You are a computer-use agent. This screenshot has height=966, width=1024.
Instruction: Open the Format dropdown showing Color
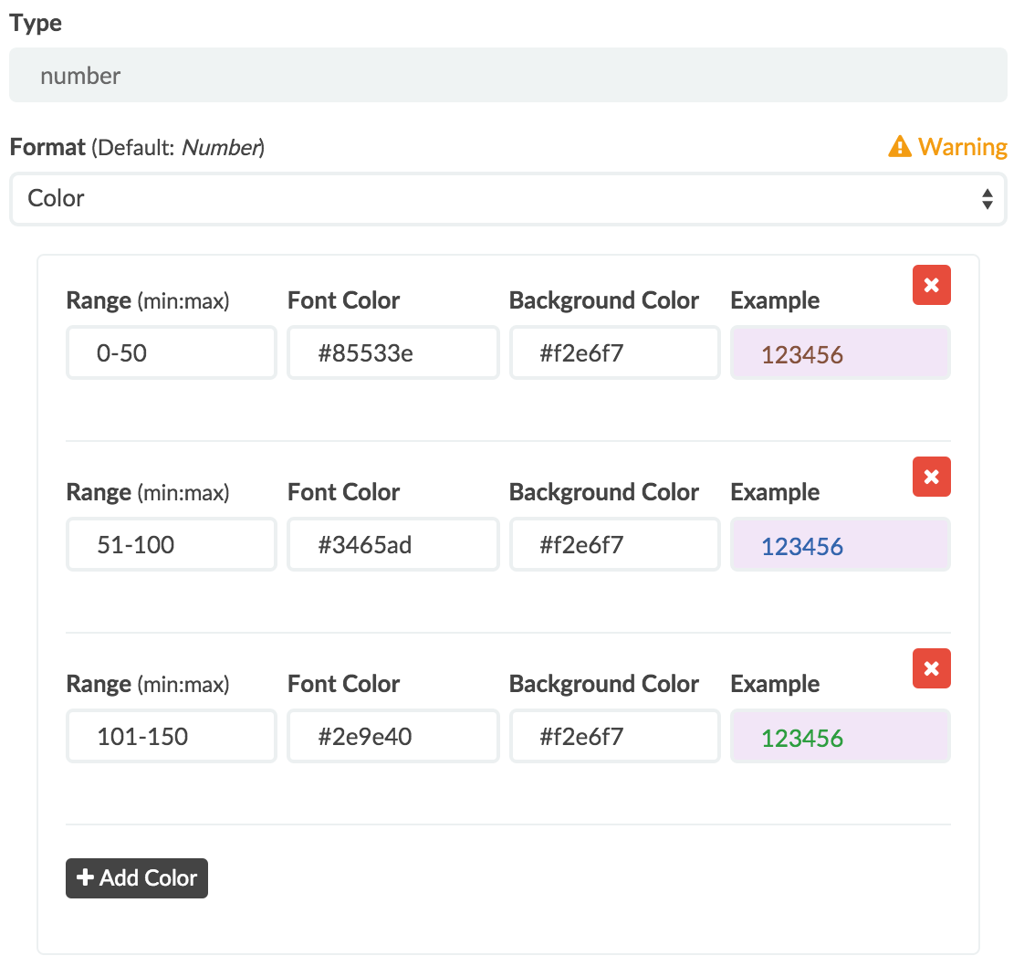tap(507, 198)
